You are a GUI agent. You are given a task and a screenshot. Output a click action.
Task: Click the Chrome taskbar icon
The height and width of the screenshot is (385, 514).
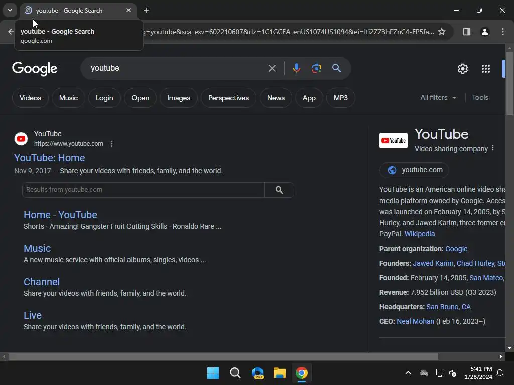[302, 373]
